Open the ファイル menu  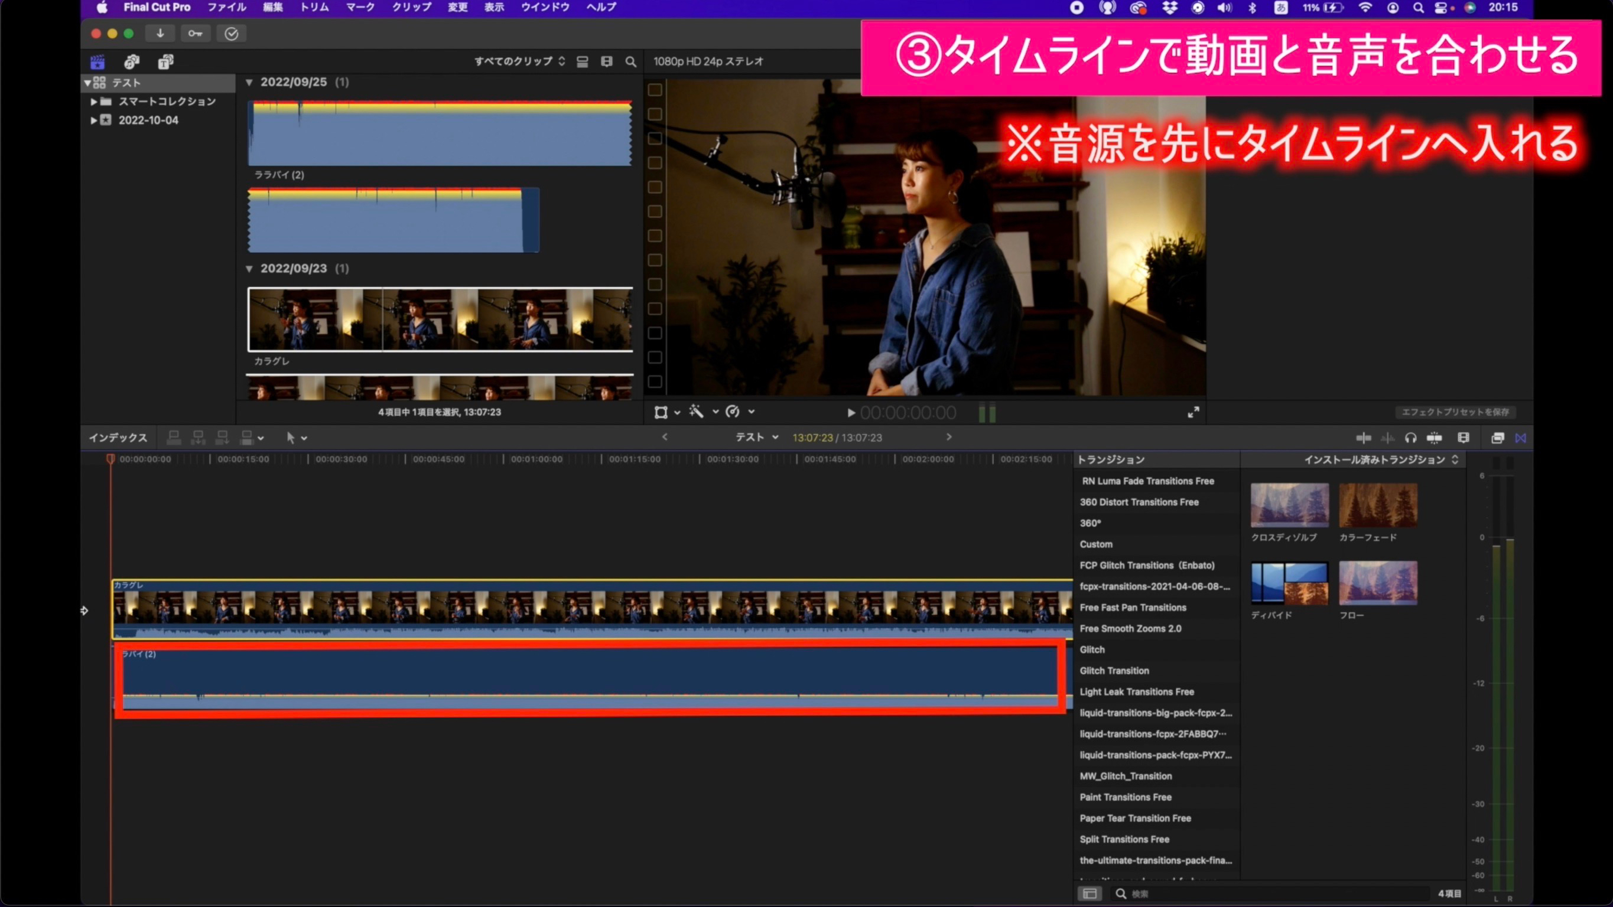tap(227, 7)
